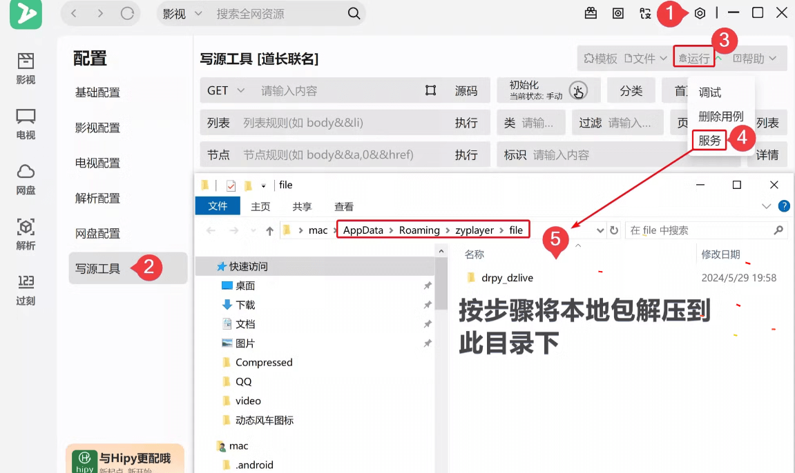Click the Explorer forward arrow
The width and height of the screenshot is (795, 473).
tap(233, 231)
